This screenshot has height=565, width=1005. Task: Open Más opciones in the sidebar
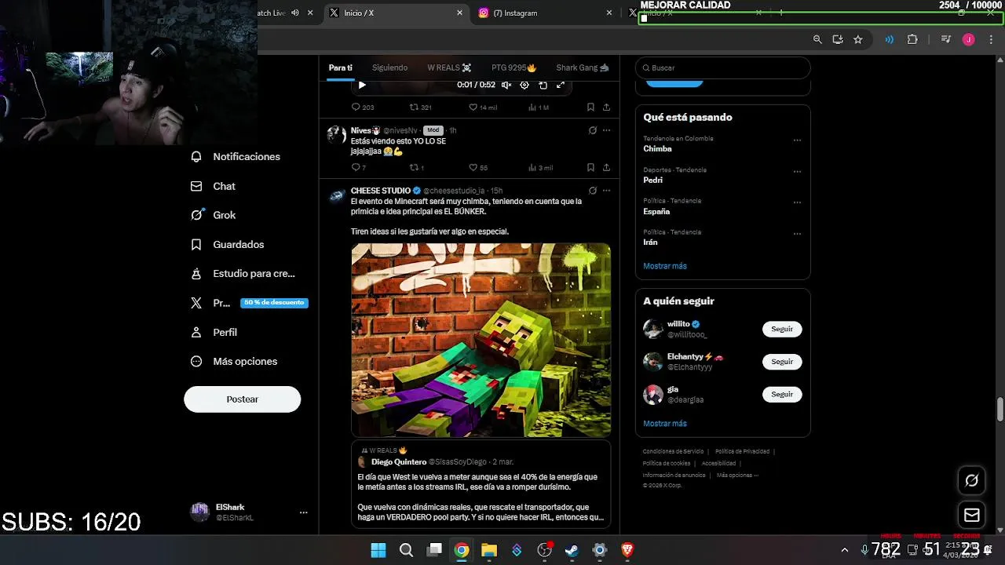coord(234,362)
